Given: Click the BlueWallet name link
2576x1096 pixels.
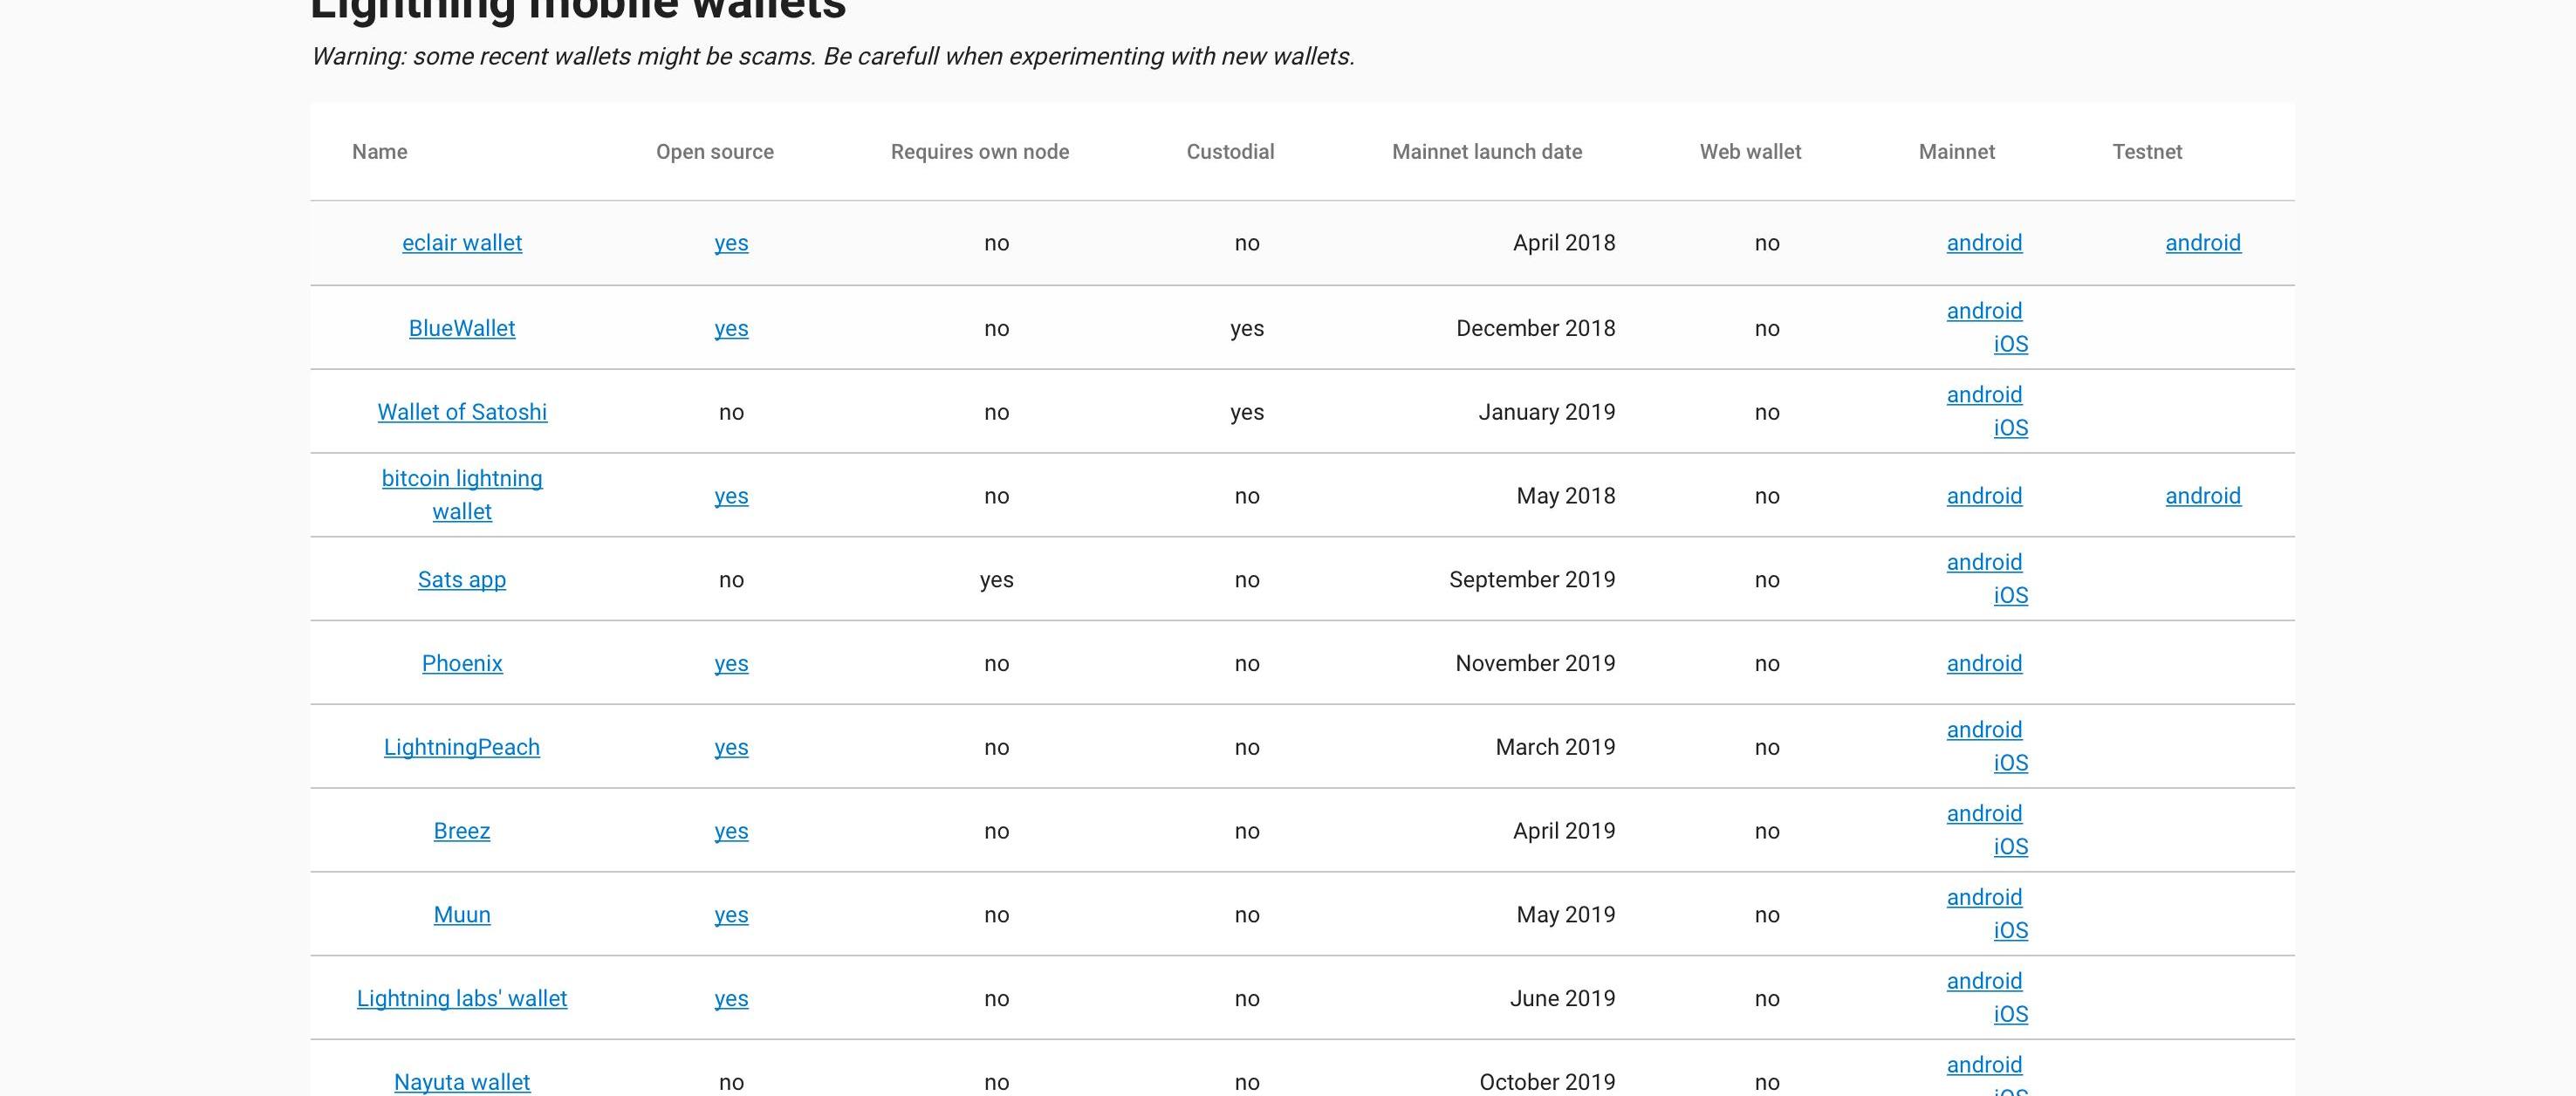Looking at the screenshot, I should pyautogui.click(x=461, y=328).
